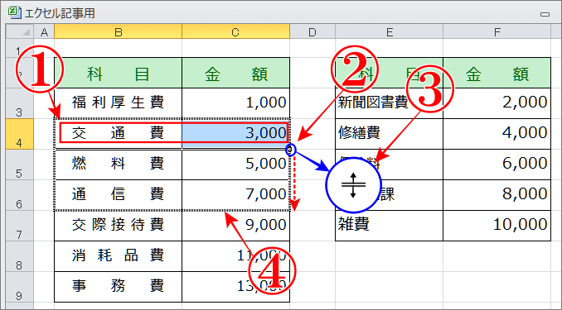
Task: Select row 8 header
Action: pos(20,256)
